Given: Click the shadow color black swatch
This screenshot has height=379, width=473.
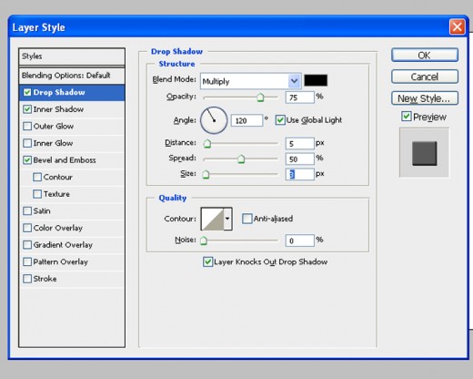Looking at the screenshot, I should 316,80.
